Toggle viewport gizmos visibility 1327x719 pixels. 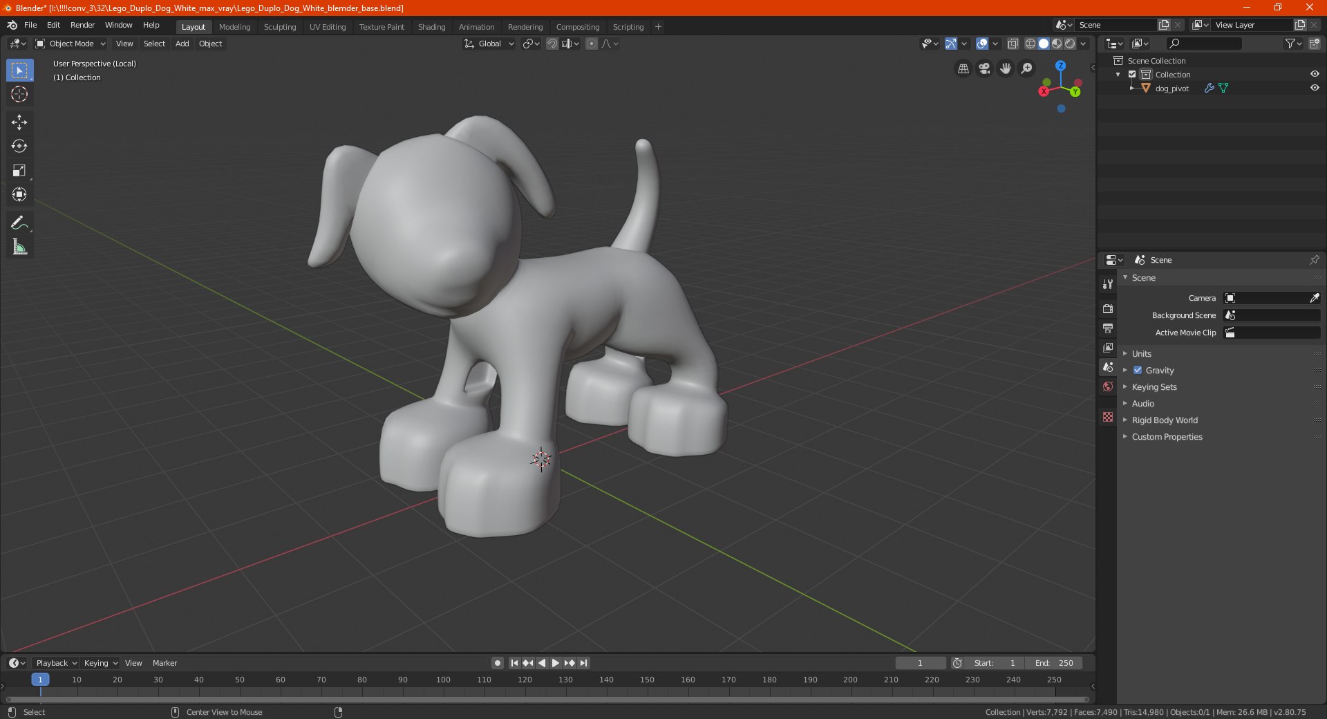pos(950,44)
